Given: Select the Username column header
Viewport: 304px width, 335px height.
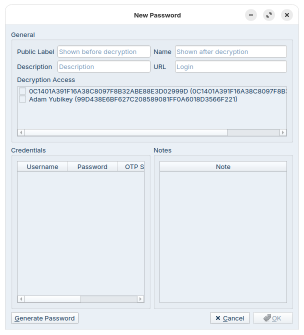Looking at the screenshot, I should (x=42, y=166).
